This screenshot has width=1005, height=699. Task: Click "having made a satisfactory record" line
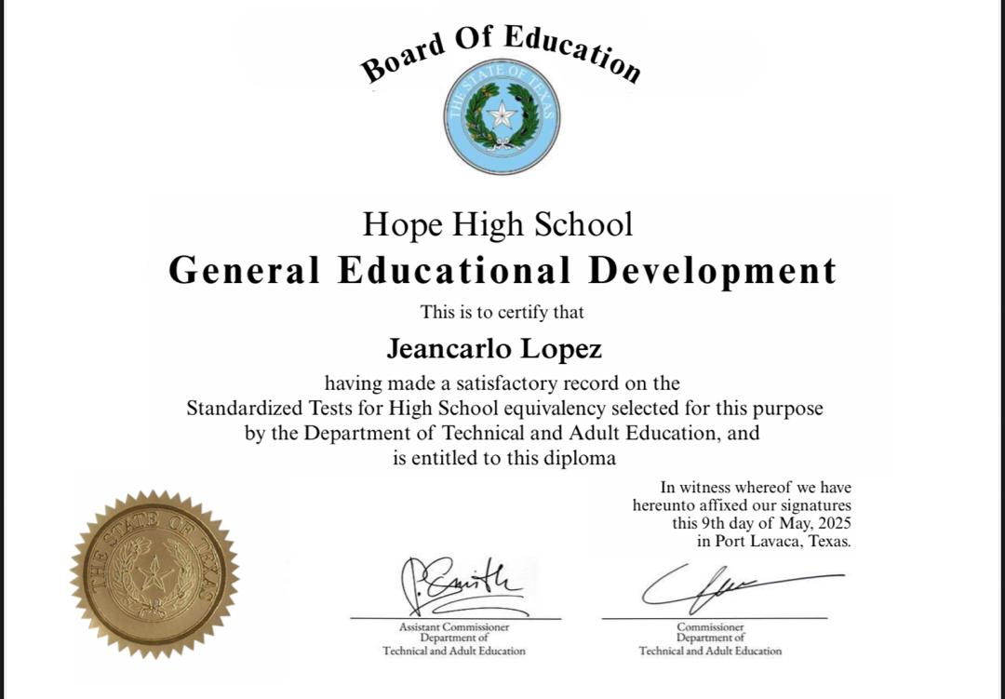pos(502,383)
